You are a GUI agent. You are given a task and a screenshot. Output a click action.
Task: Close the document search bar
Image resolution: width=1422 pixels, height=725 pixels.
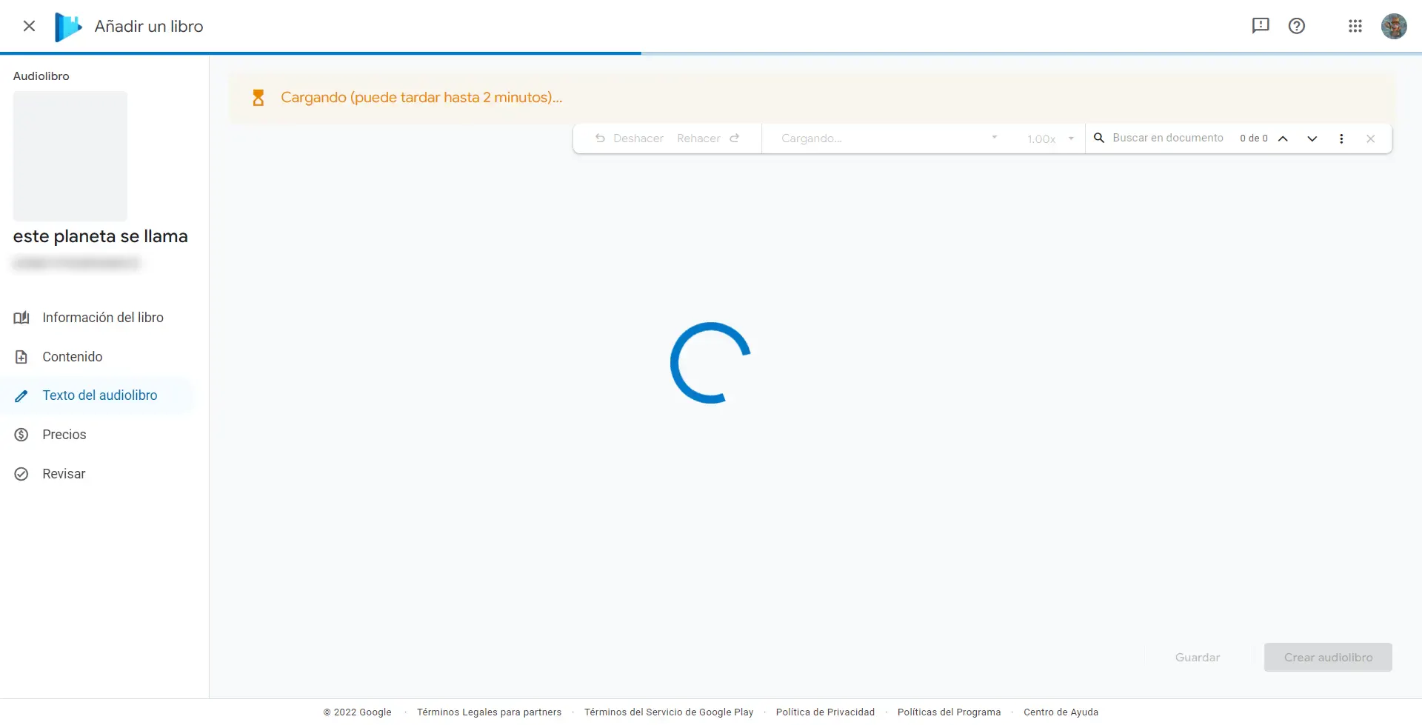[1370, 138]
